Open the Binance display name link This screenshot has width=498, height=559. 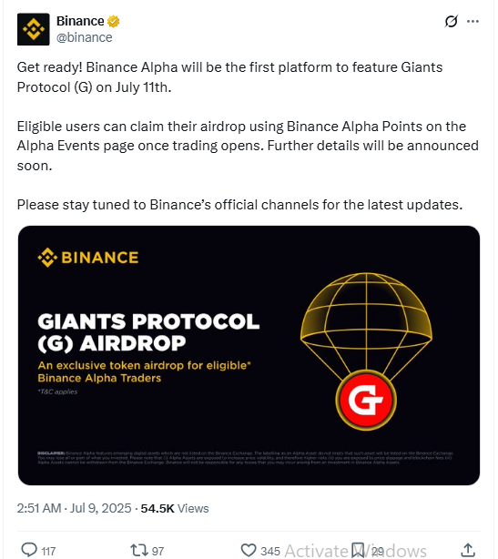(x=80, y=21)
